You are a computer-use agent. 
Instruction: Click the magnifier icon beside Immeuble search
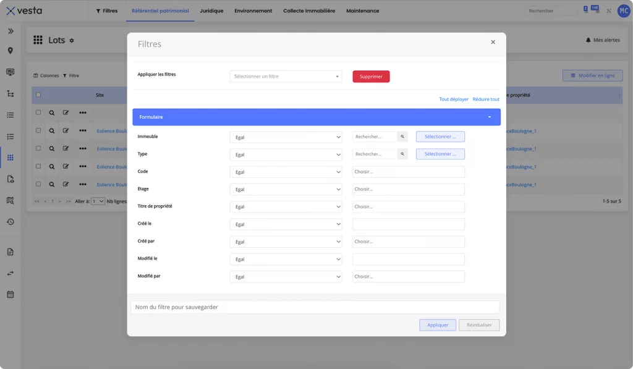(x=402, y=137)
